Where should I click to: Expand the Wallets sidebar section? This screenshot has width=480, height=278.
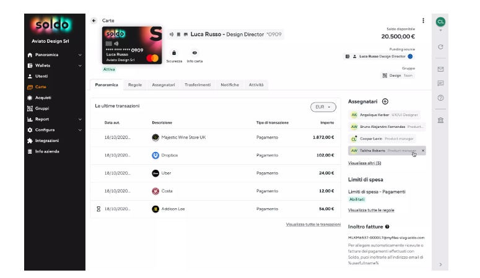click(x=80, y=65)
